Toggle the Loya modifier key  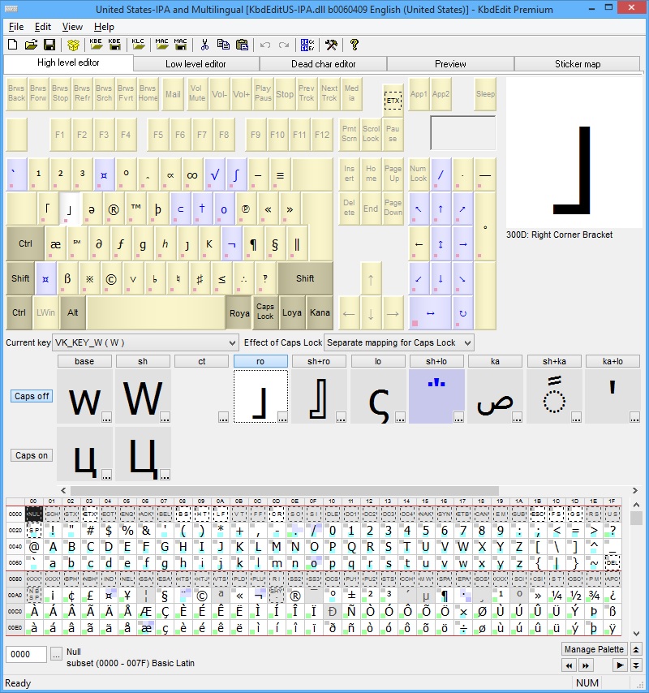pyautogui.click(x=292, y=313)
